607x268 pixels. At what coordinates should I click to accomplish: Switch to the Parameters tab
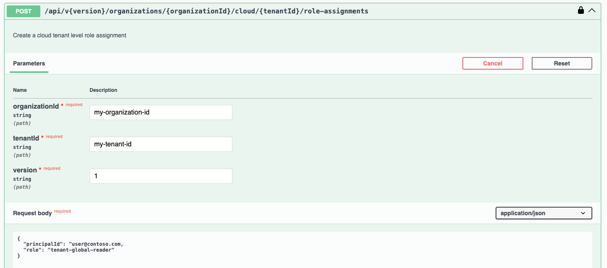click(x=29, y=63)
